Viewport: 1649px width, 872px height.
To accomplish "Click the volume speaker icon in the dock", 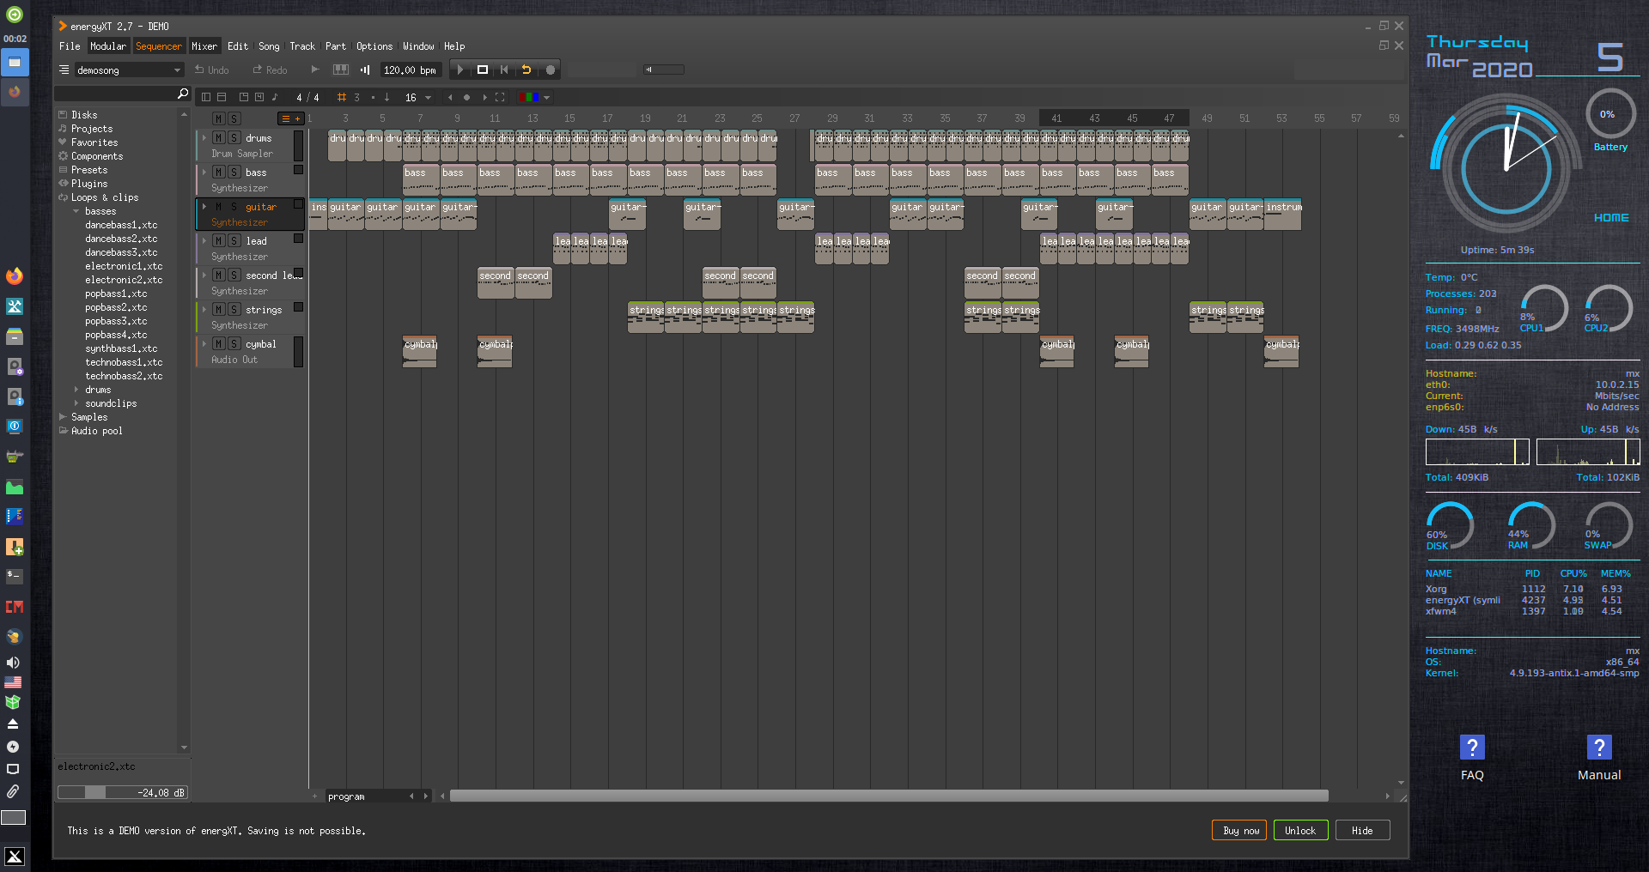I will point(13,663).
